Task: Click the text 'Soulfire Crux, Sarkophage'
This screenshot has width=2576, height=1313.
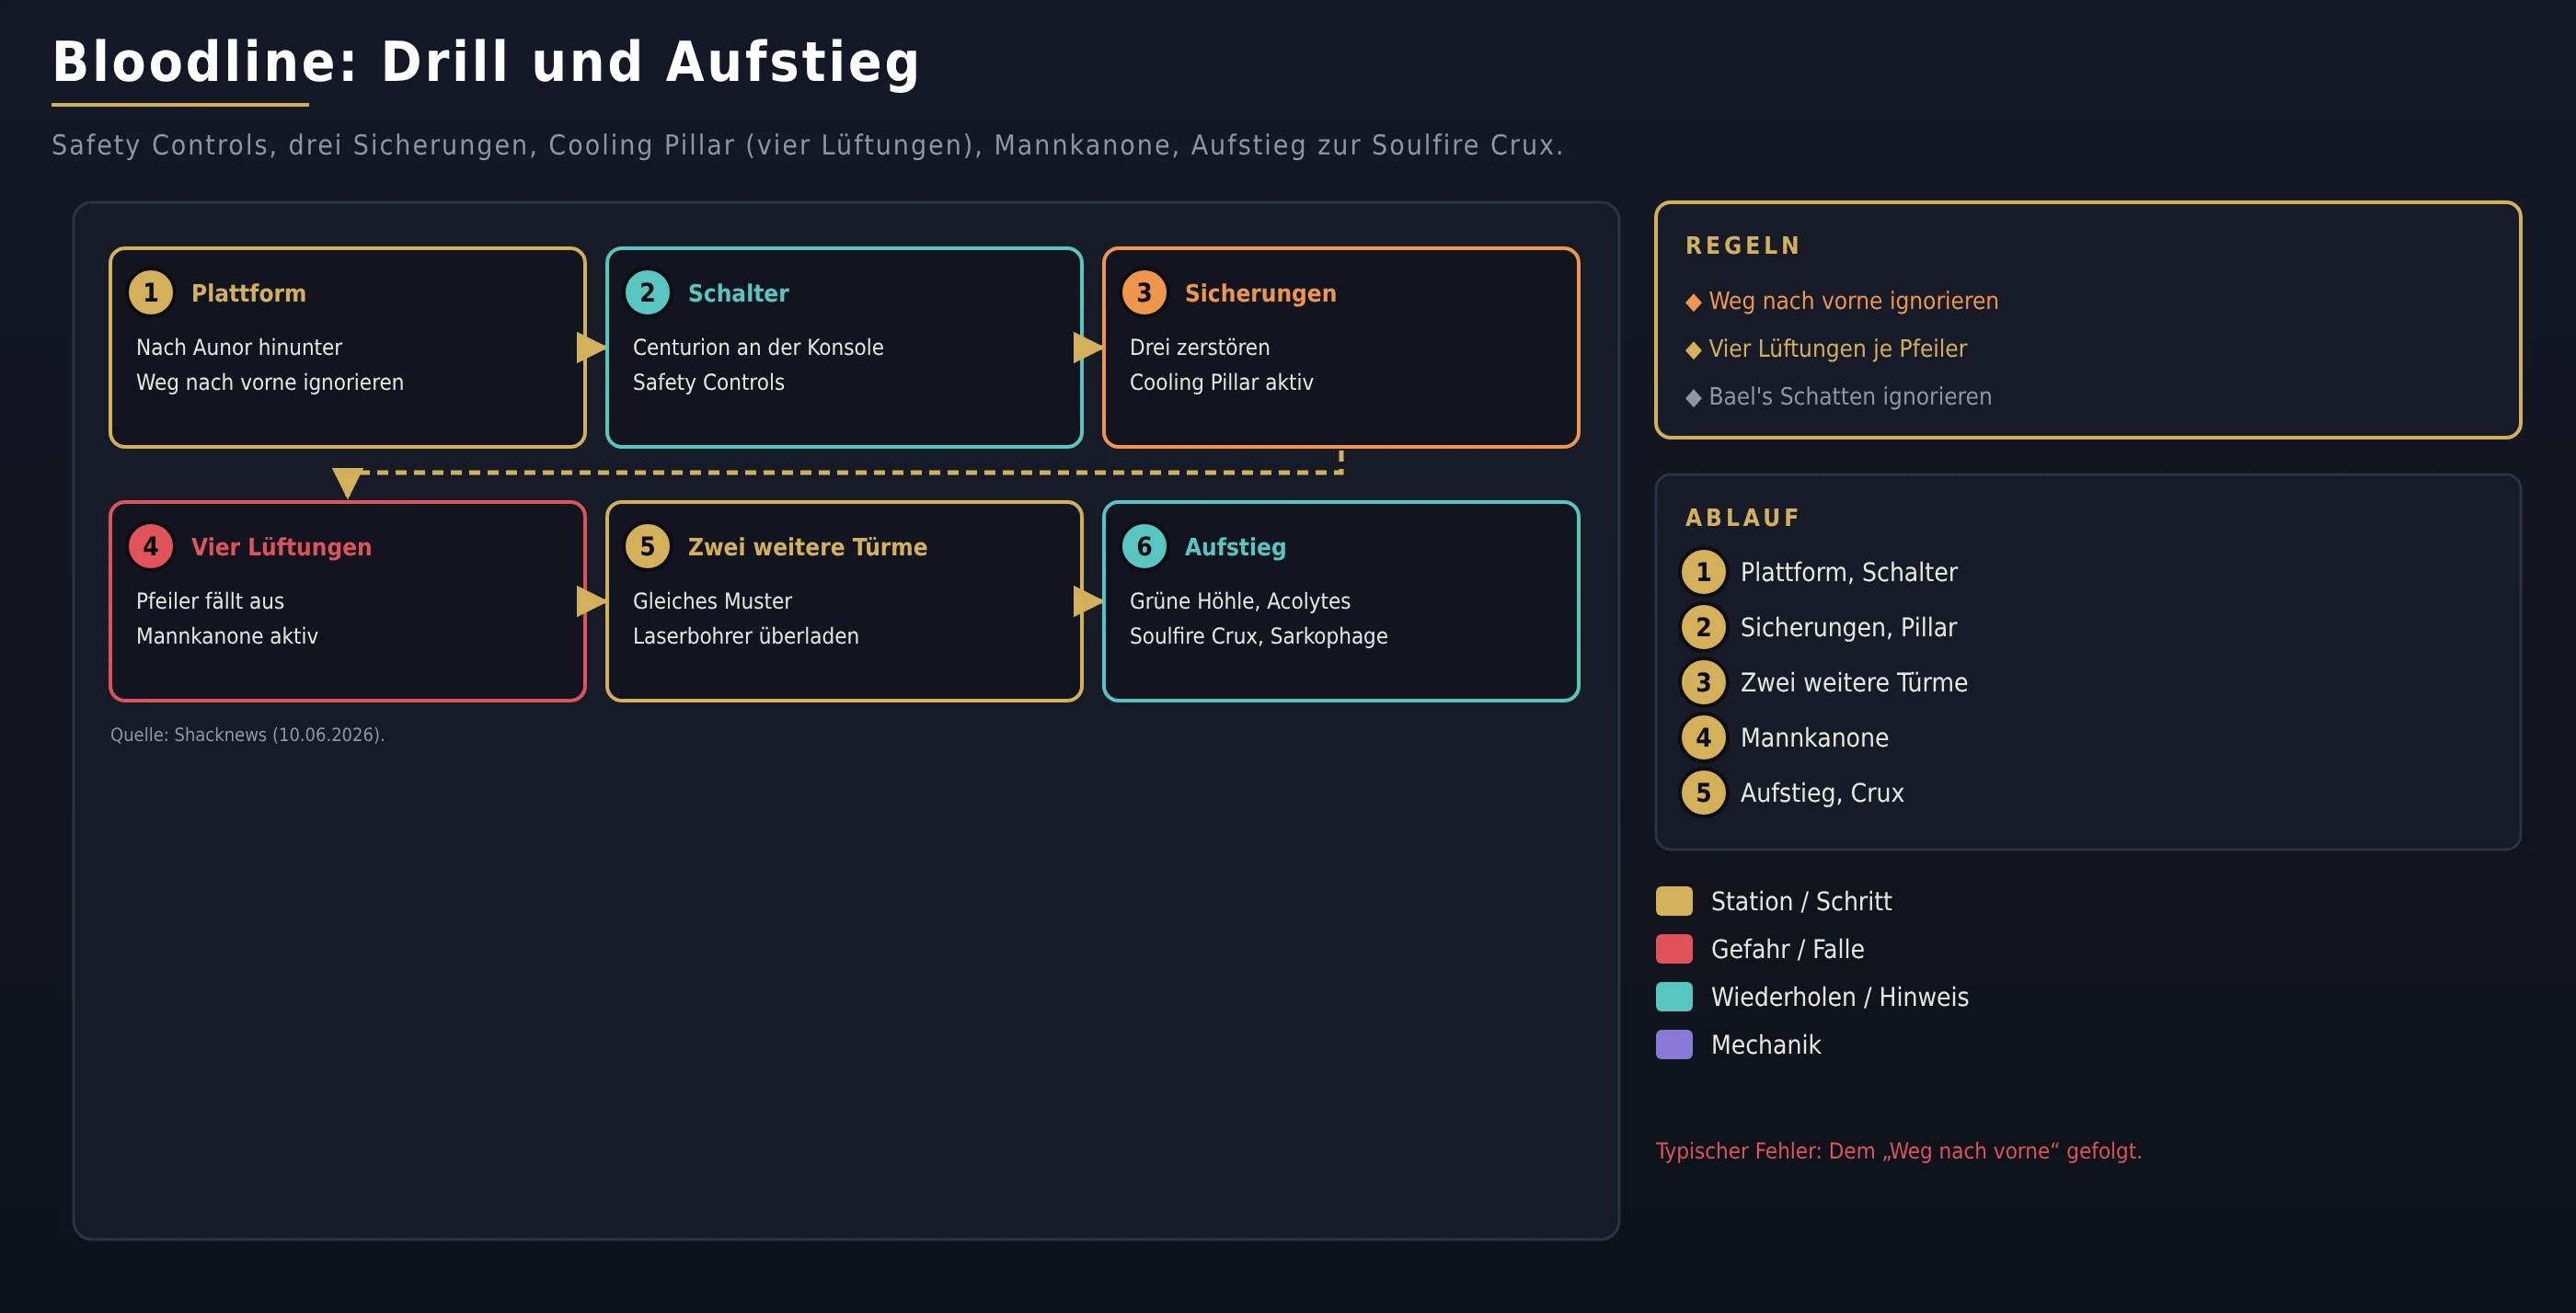Action: click(x=1258, y=635)
